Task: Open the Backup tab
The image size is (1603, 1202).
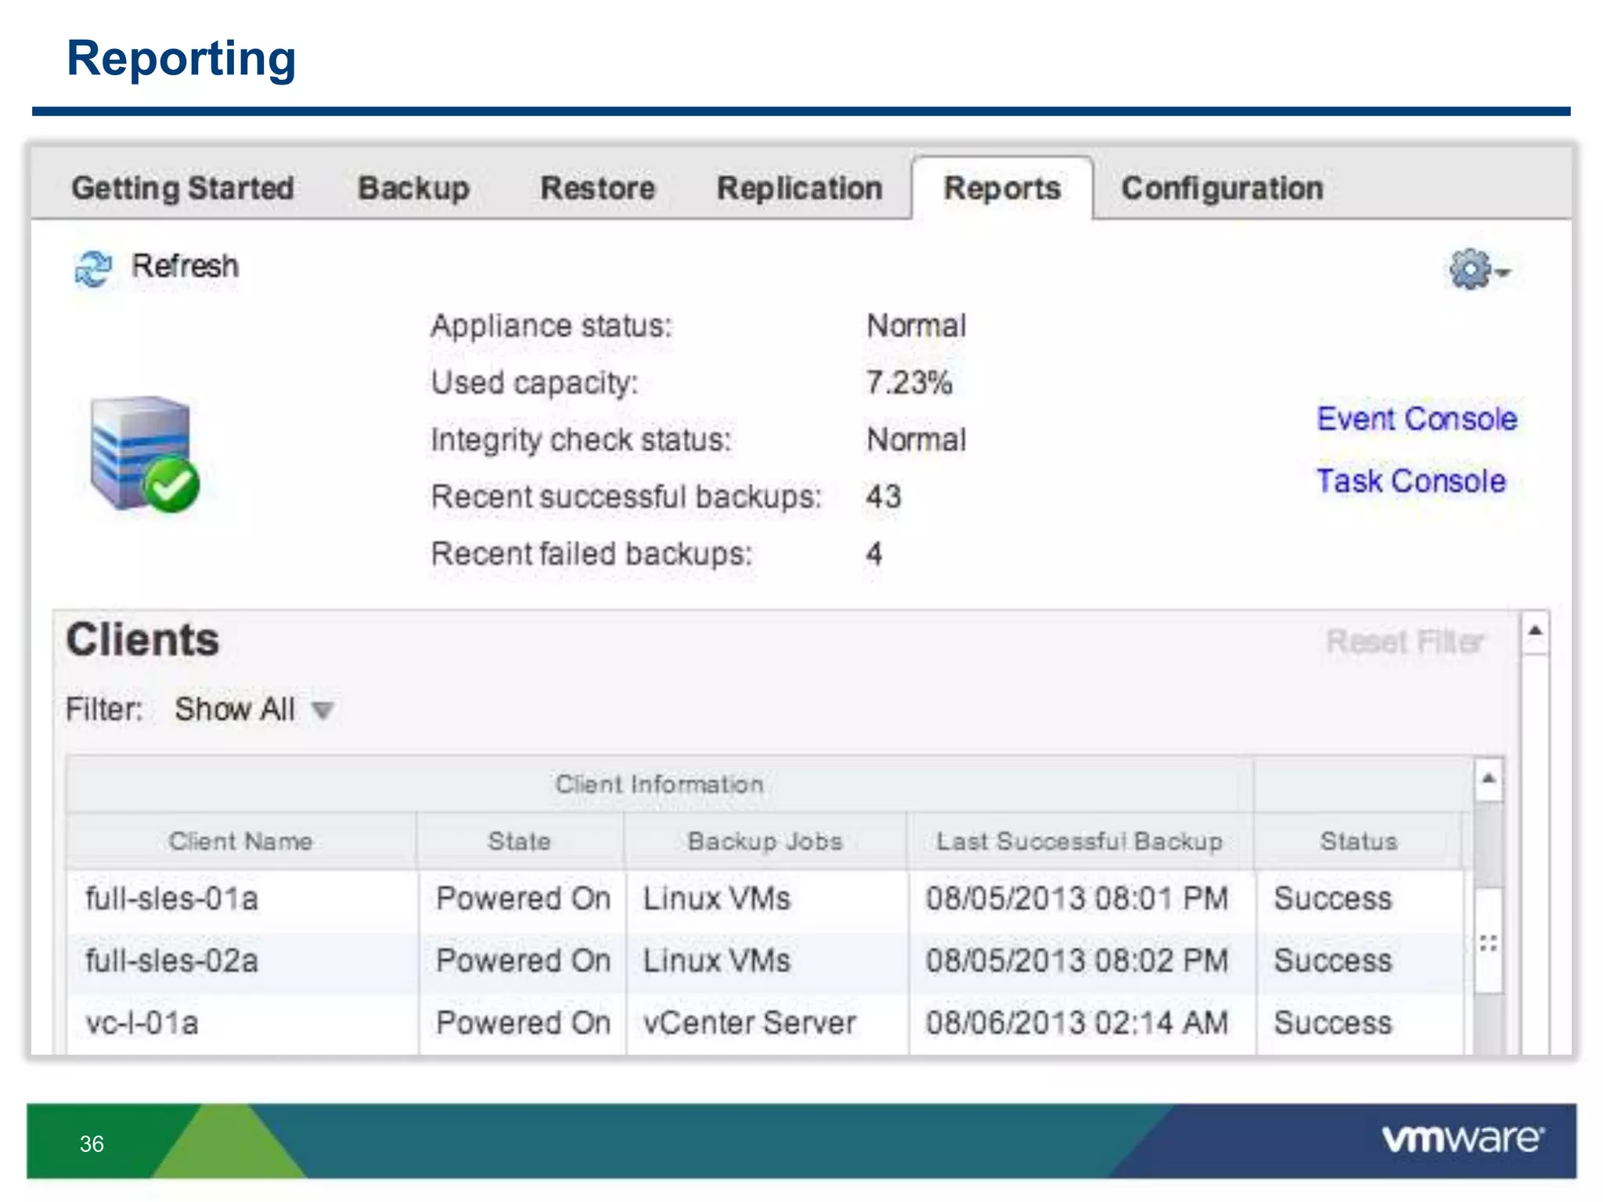Action: pyautogui.click(x=413, y=189)
